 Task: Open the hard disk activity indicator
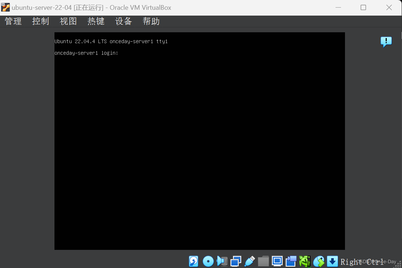tap(194, 261)
